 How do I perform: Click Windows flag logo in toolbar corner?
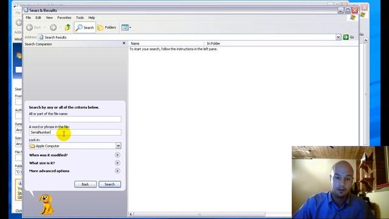point(353,18)
